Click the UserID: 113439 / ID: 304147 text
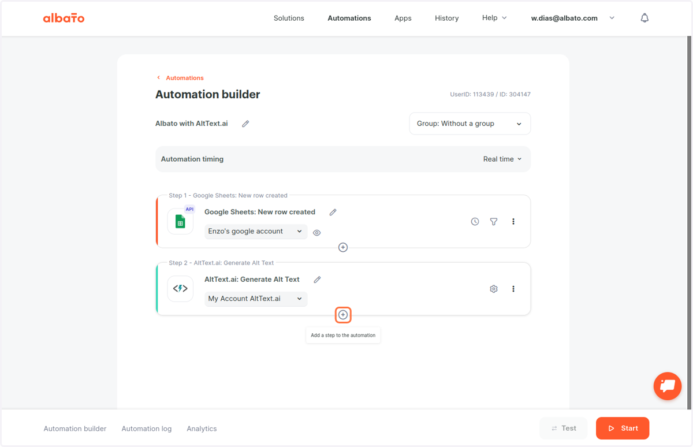This screenshot has width=693, height=447. click(490, 94)
